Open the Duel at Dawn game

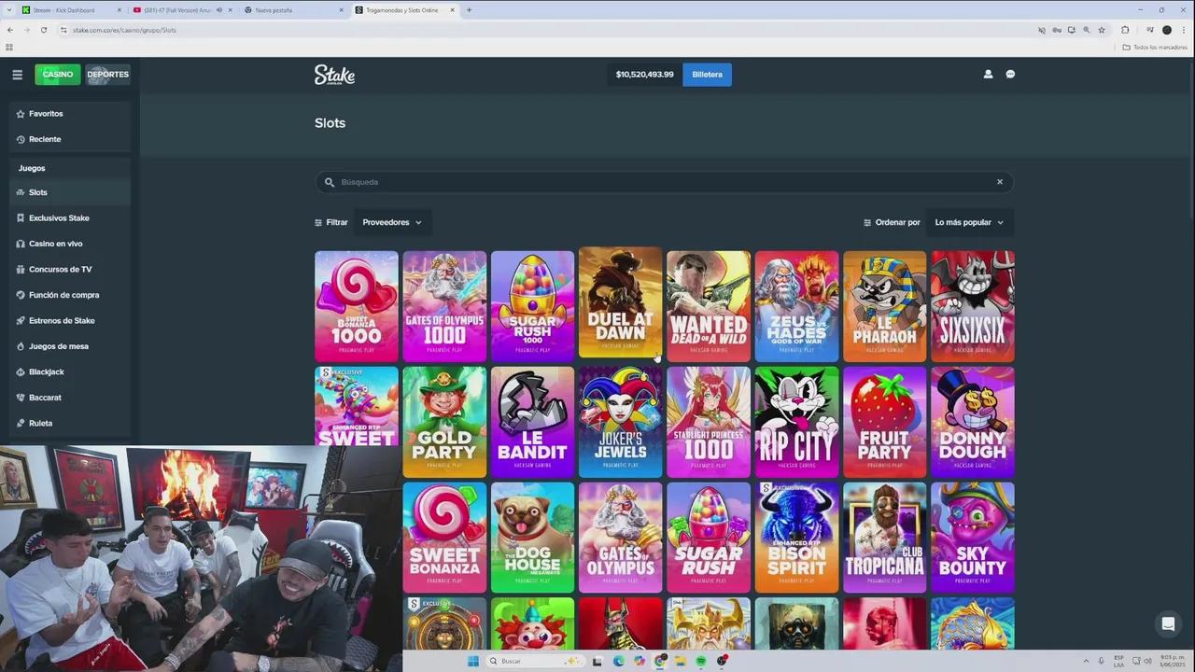(x=620, y=302)
